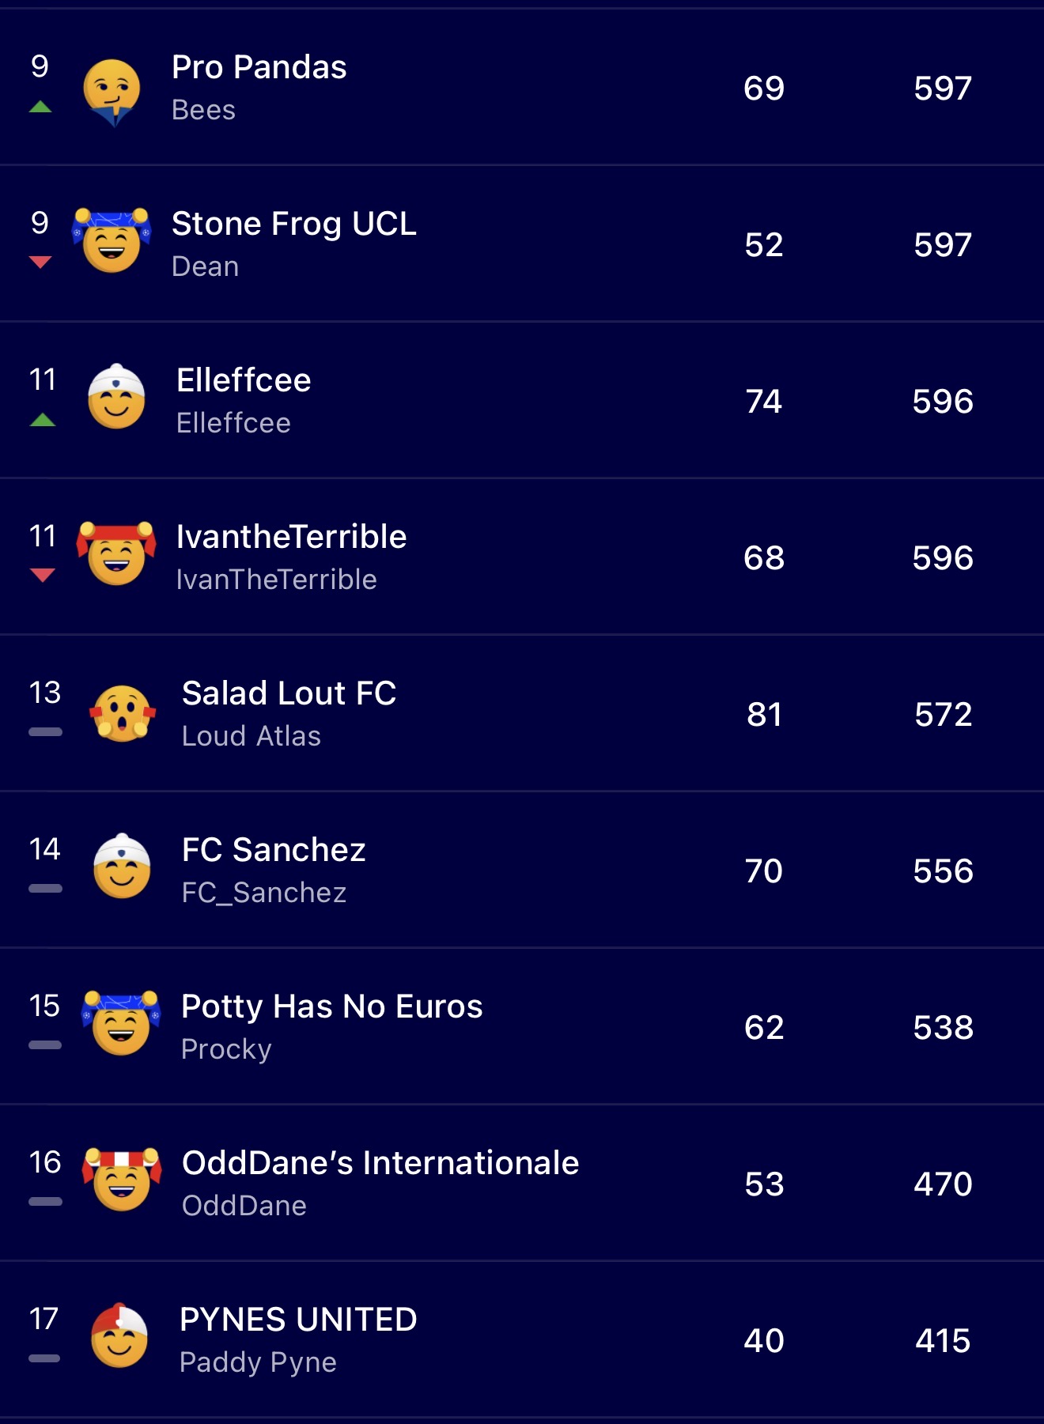This screenshot has width=1044, height=1424.
Task: Click Potty Has No Euros matchday score 62
Action: click(x=764, y=1028)
